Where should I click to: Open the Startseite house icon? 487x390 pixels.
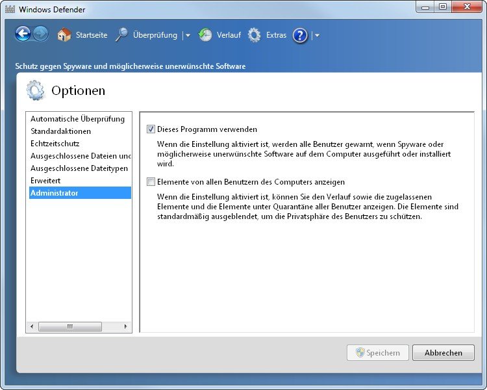tap(64, 35)
